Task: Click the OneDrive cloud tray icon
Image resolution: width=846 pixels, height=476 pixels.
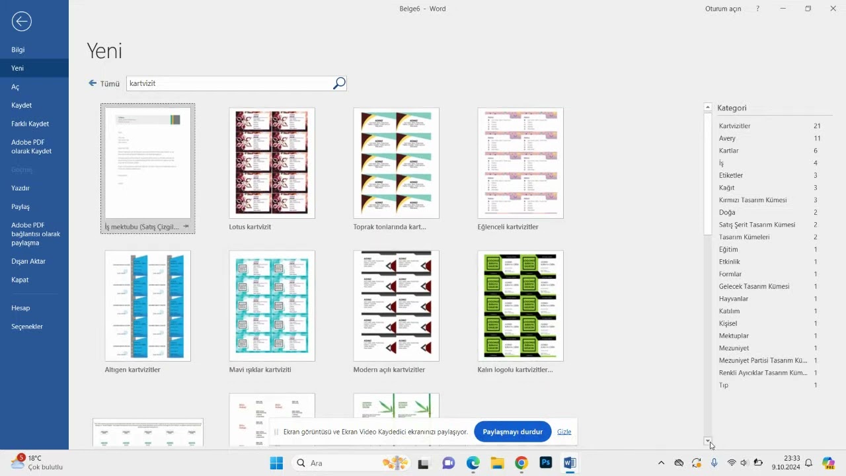Action: pos(679,463)
